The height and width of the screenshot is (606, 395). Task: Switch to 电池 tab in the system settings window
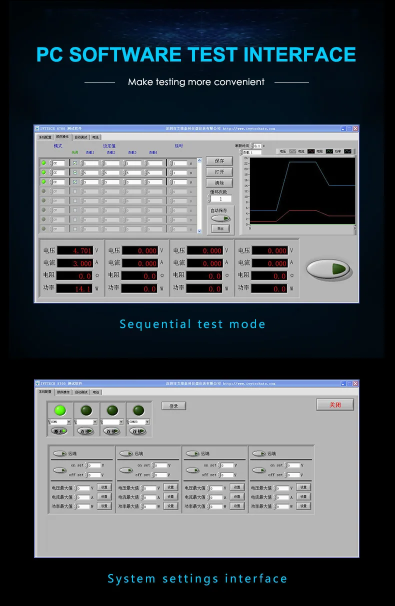pyautogui.click(x=96, y=392)
